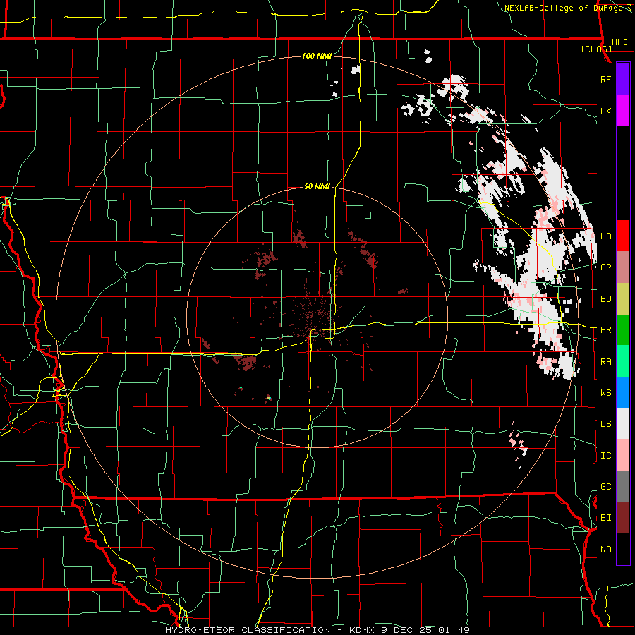Click the 100 NMI range ring label
The height and width of the screenshot is (635, 635).
click(317, 56)
